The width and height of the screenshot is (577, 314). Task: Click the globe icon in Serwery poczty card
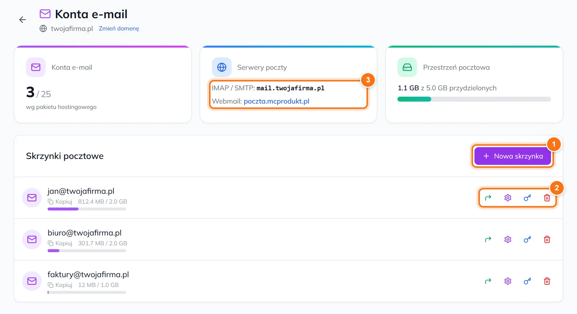click(222, 67)
